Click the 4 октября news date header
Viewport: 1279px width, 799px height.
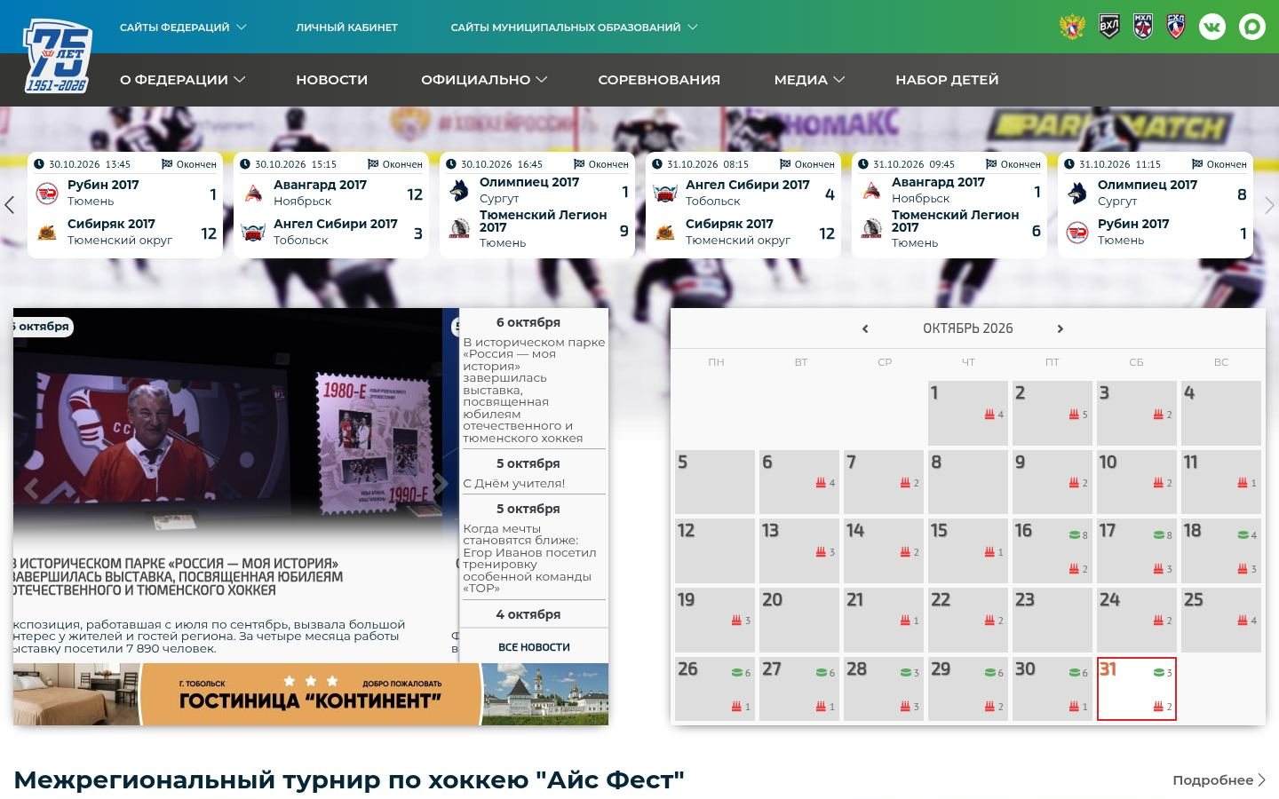[528, 614]
